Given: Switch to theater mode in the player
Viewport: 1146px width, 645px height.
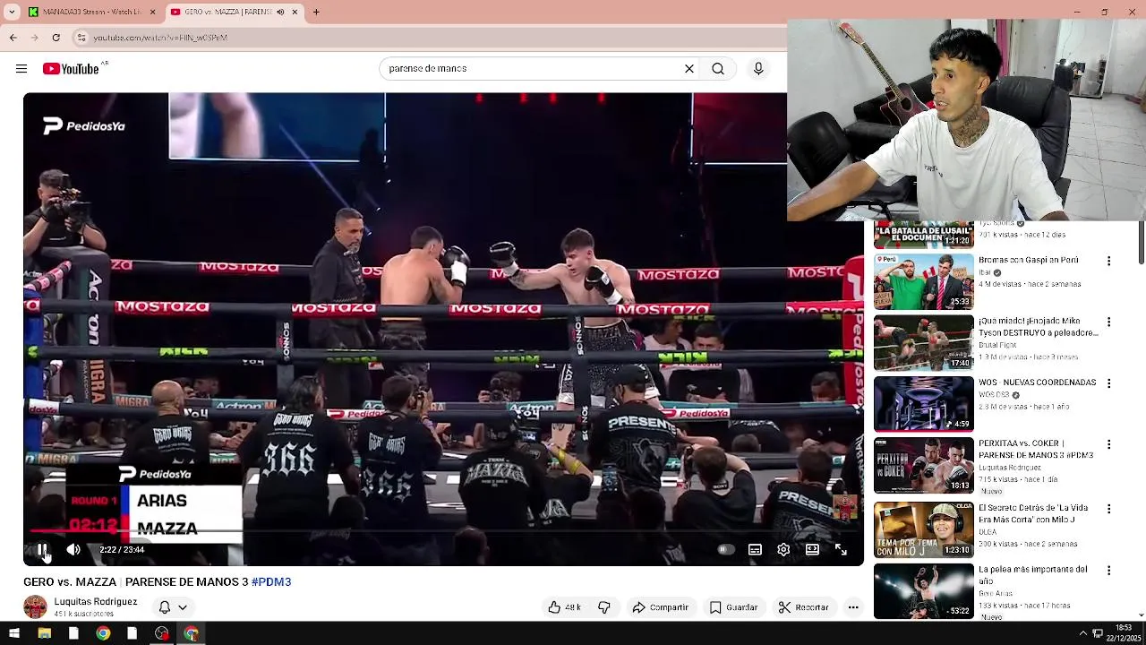Looking at the screenshot, I should pos(812,549).
